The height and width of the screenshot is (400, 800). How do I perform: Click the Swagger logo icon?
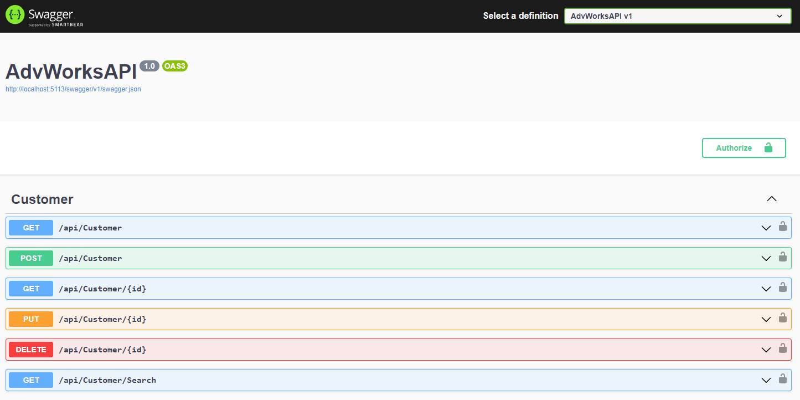coord(16,16)
